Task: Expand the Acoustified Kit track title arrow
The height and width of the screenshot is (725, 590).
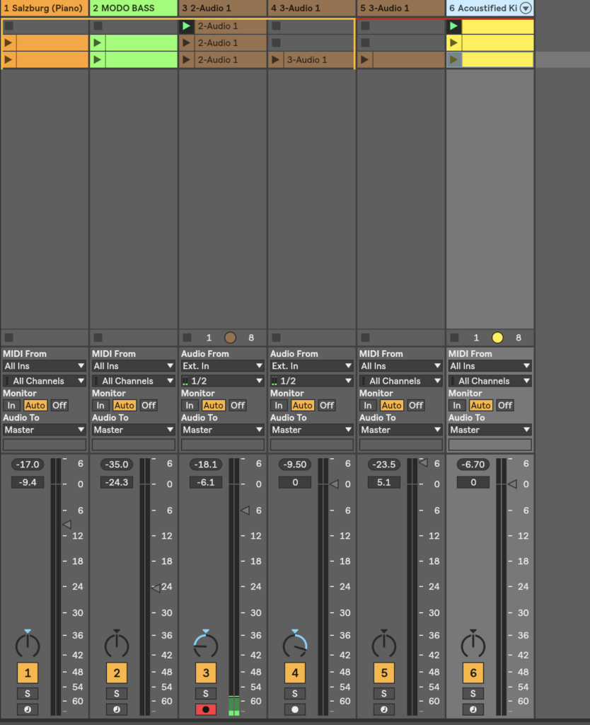Action: (525, 8)
